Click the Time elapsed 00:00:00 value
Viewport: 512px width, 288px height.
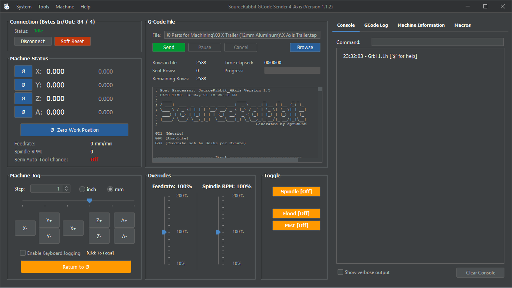(273, 63)
